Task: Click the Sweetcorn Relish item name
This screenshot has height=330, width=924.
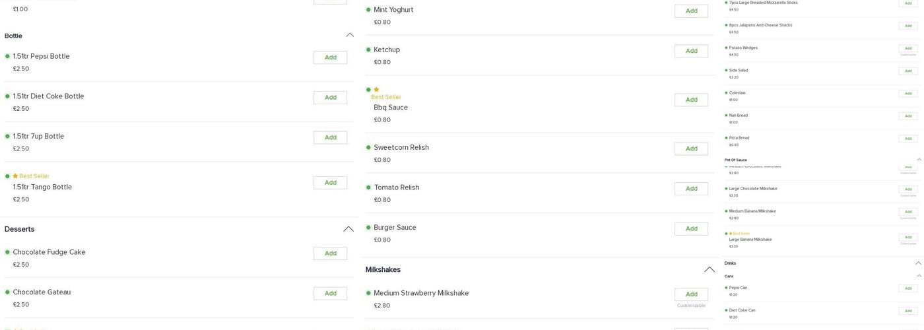Action: tap(401, 148)
